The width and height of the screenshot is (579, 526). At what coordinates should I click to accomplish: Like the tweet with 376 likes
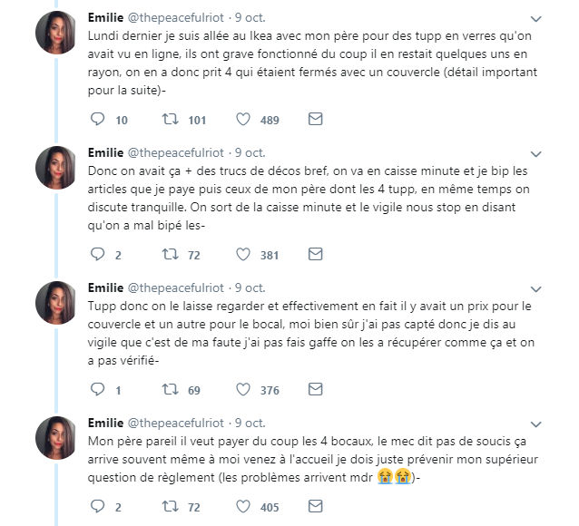click(x=243, y=389)
